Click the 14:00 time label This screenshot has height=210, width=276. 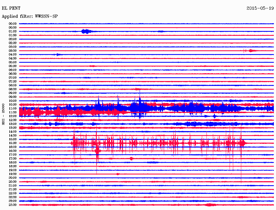(13, 132)
